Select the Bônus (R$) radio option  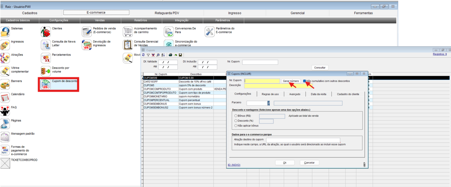click(236, 116)
